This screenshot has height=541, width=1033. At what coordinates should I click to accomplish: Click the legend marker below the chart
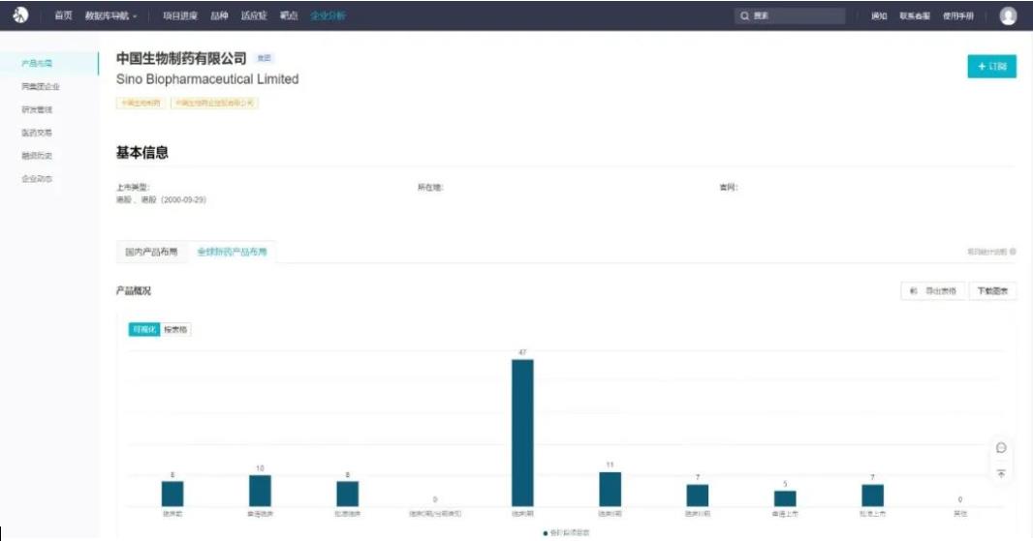546,533
